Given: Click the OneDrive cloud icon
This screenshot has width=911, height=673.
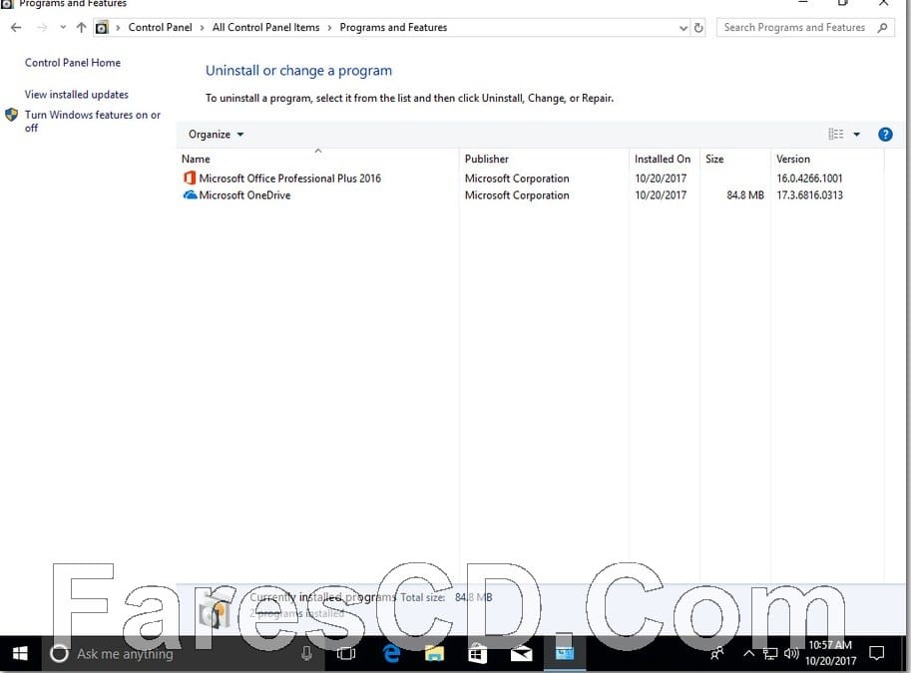Looking at the screenshot, I should click(x=190, y=195).
